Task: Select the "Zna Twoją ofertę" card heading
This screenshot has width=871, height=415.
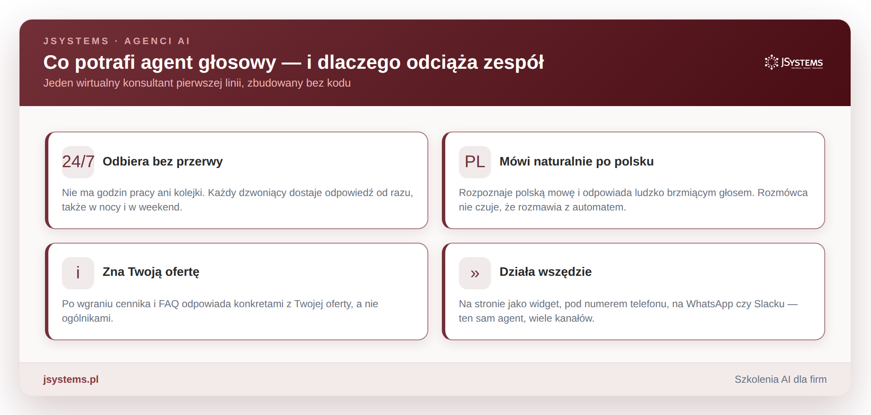Action: 151,272
